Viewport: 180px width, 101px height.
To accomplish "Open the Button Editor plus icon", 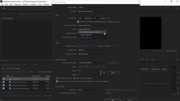I will click(176, 59).
